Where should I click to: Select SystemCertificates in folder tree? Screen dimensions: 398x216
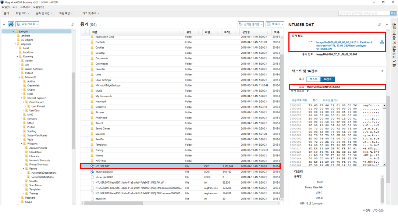tap(37, 135)
